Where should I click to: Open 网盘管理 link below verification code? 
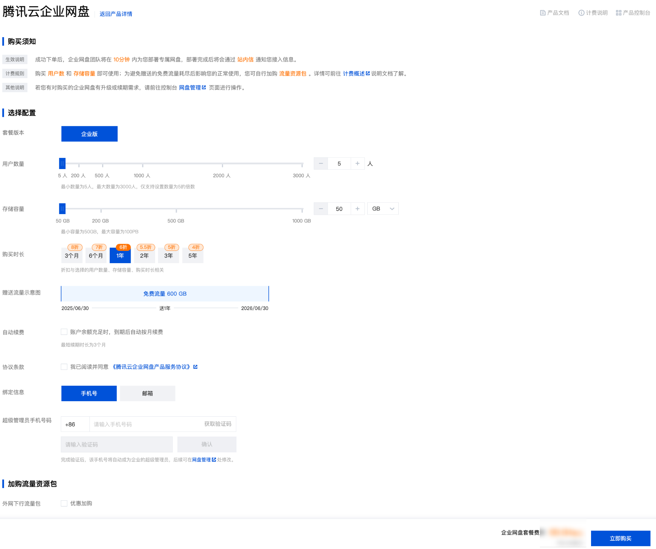click(x=204, y=460)
